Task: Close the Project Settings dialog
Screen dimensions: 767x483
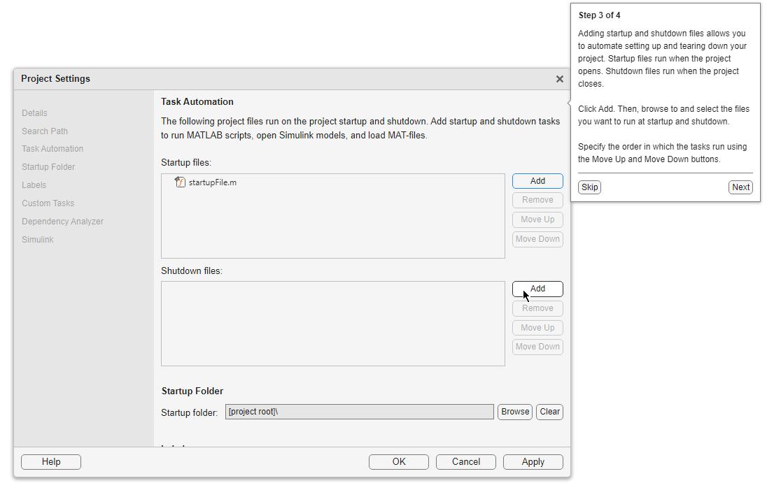Action: (559, 79)
